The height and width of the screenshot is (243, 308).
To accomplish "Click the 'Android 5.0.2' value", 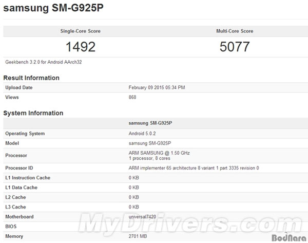I will click(x=142, y=134).
